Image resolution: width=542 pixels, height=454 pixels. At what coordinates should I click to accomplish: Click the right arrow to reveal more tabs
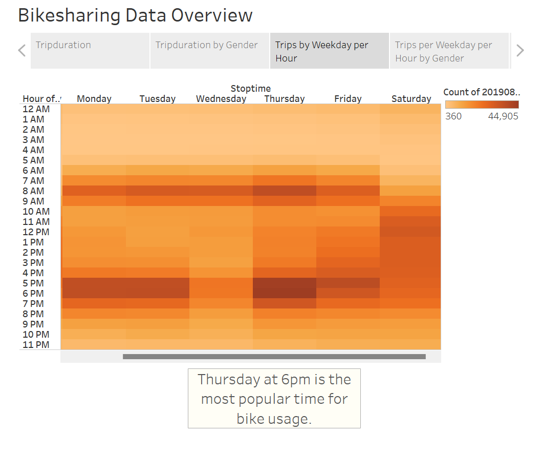(520, 50)
